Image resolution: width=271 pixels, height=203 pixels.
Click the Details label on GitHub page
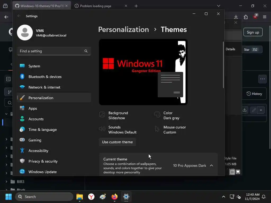pyautogui.click(x=231, y=49)
